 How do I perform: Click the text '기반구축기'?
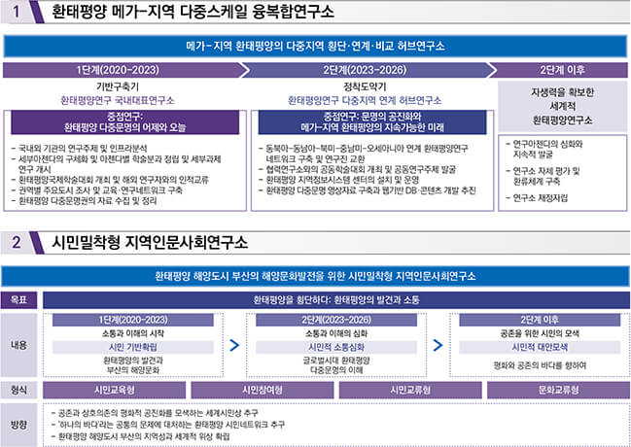(118, 86)
